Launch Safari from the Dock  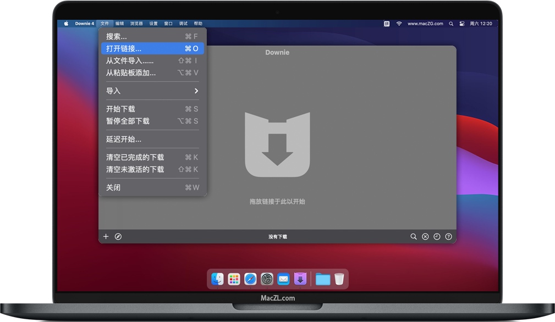[250, 279]
